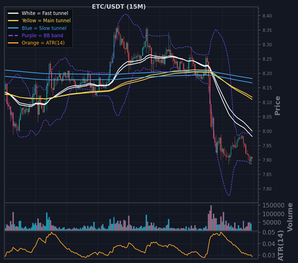298x263 pixels.
Task: Click the Price axis title
Action: [x=277, y=106]
